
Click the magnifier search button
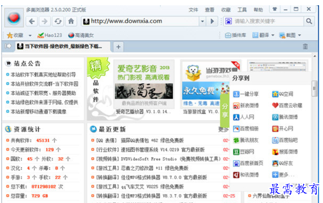[309, 21]
